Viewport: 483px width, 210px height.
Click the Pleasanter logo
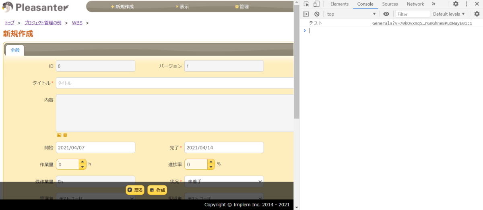(x=35, y=7)
